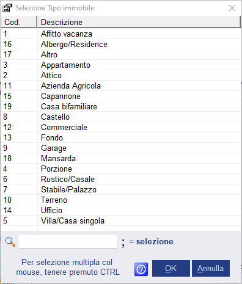The width and height of the screenshot is (242, 284).
Task: Select the Azienda Agricola row
Action: coord(121,86)
